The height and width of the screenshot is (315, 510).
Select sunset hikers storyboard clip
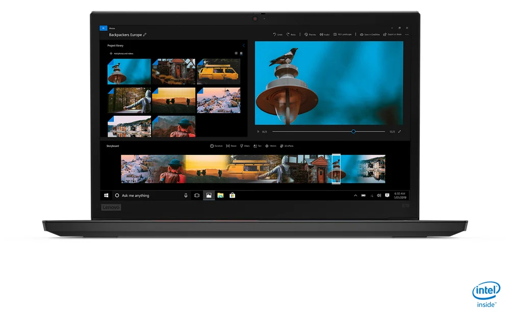coord(207,169)
